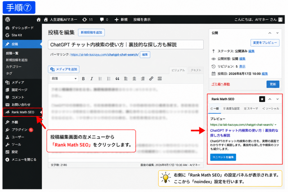
Task: Click ゴミ箱へ移動 link
Action: pyautogui.click(x=220, y=84)
